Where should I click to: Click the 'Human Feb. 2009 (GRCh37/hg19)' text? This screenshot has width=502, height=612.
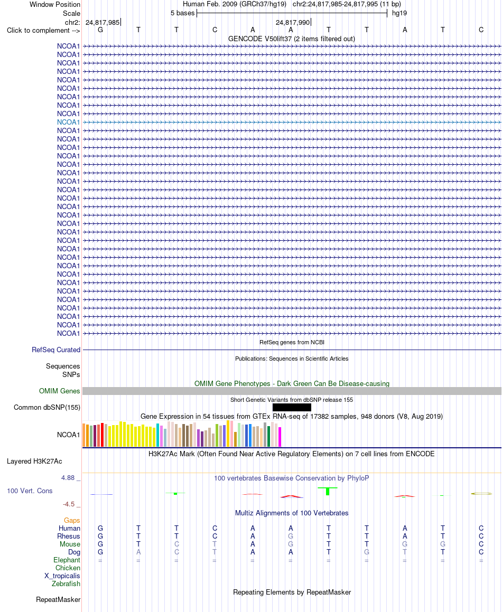coord(235,4)
